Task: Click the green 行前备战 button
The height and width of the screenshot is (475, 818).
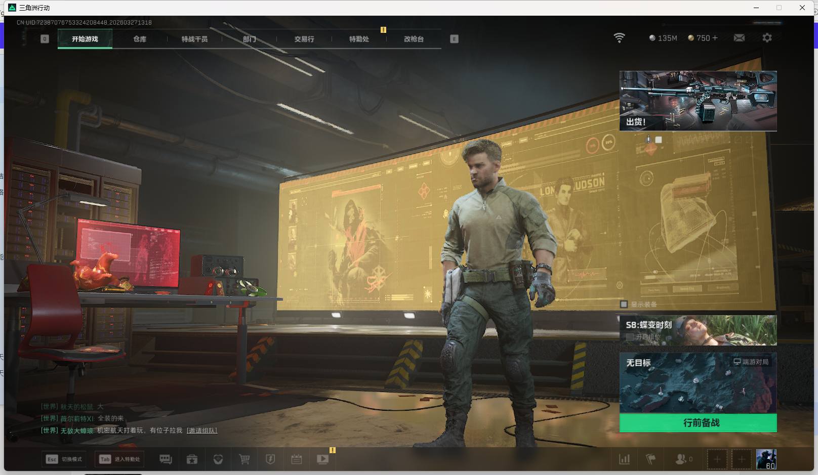Action: (698, 423)
